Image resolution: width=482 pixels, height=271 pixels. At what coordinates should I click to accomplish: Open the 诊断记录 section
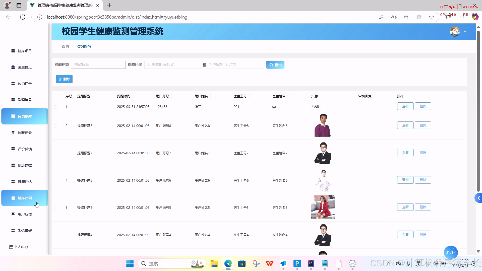click(x=24, y=132)
